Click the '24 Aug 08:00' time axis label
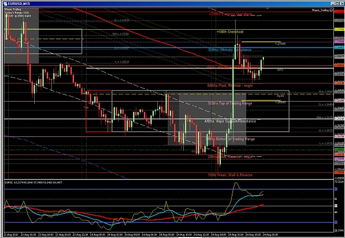 tap(167, 235)
